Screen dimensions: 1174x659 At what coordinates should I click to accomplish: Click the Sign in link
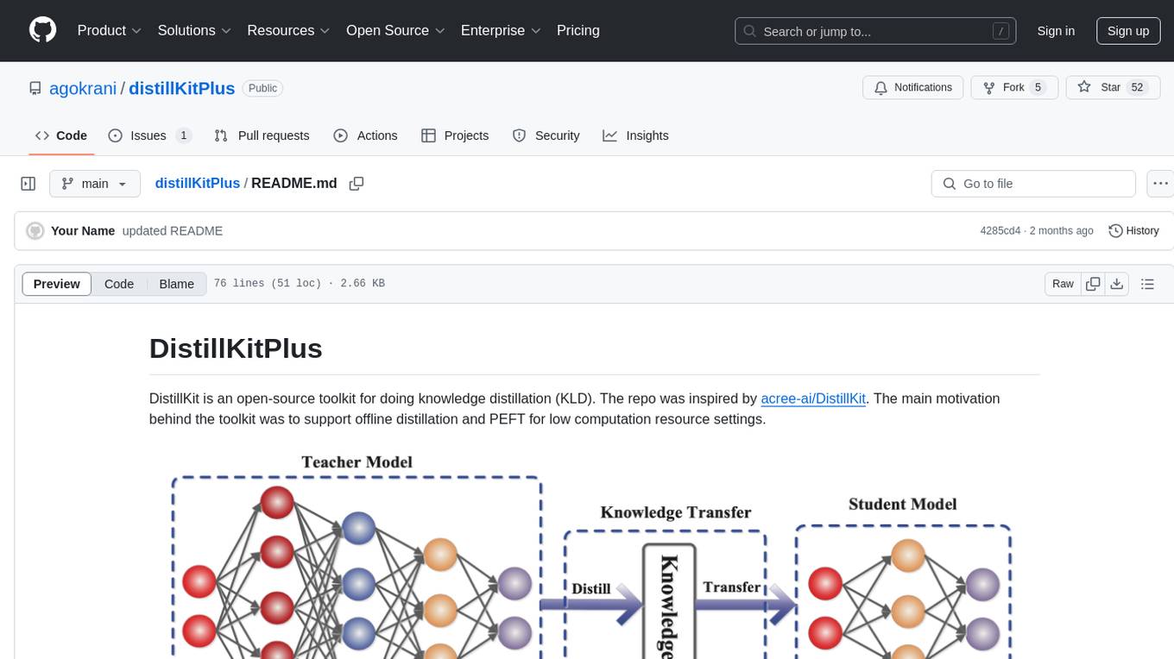1056,31
